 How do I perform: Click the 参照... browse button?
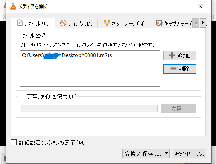coord(179,109)
